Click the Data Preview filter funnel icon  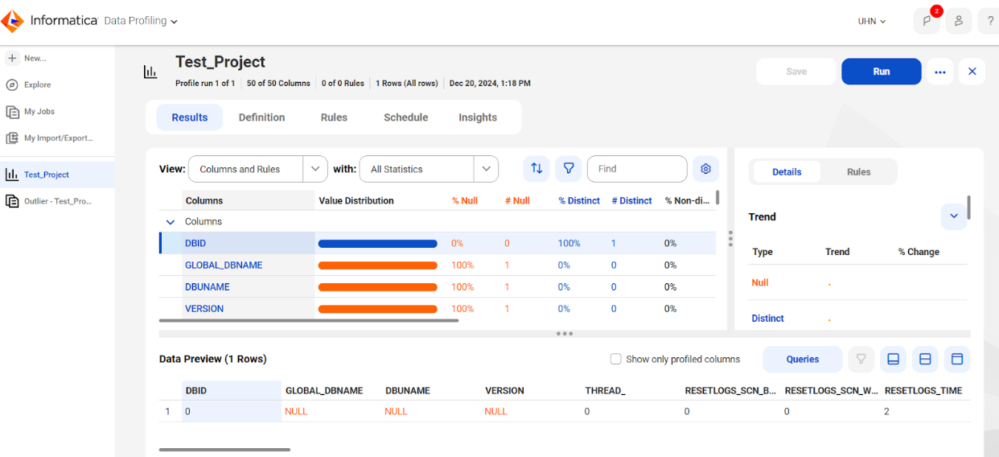coord(861,360)
